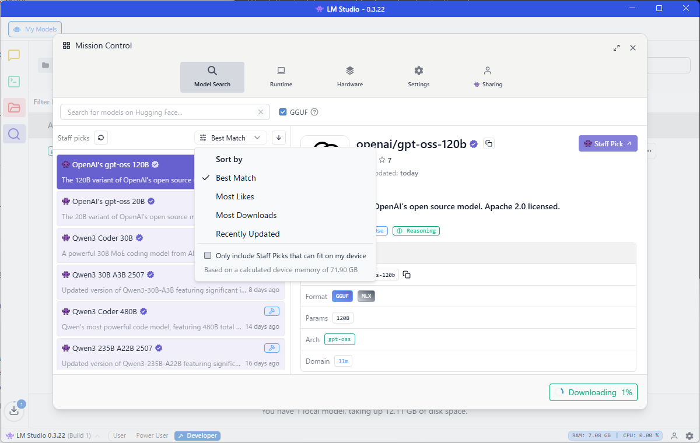The image size is (700, 443).
Task: Select OpenAI's gpt-oss 120B list item
Action: (126, 172)
